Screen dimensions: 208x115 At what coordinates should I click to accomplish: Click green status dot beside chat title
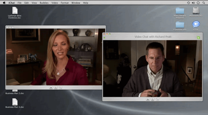(104, 38)
